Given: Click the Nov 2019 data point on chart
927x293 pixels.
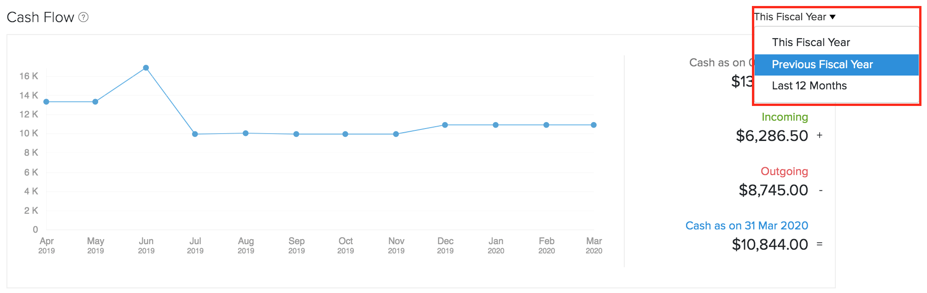Looking at the screenshot, I should pyautogui.click(x=396, y=134).
